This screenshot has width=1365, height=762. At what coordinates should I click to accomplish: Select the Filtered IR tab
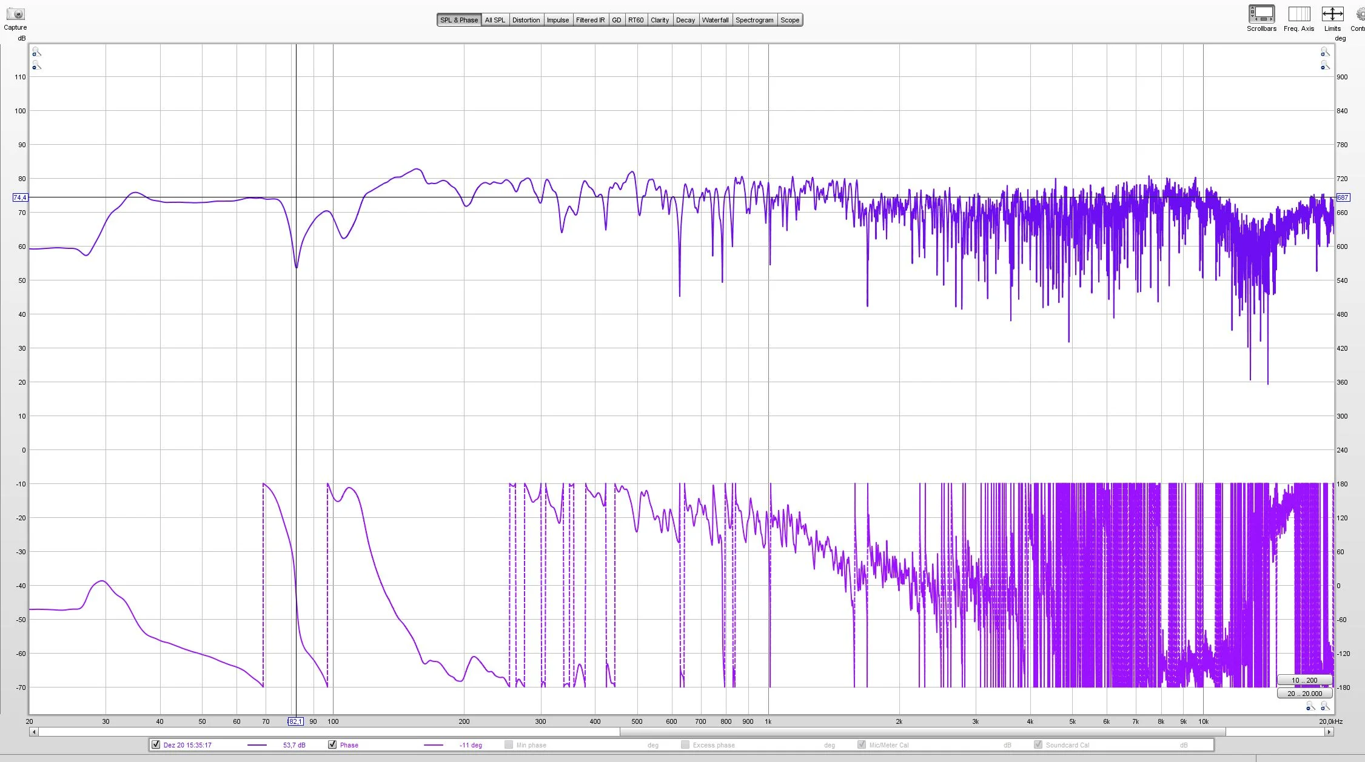coord(590,20)
